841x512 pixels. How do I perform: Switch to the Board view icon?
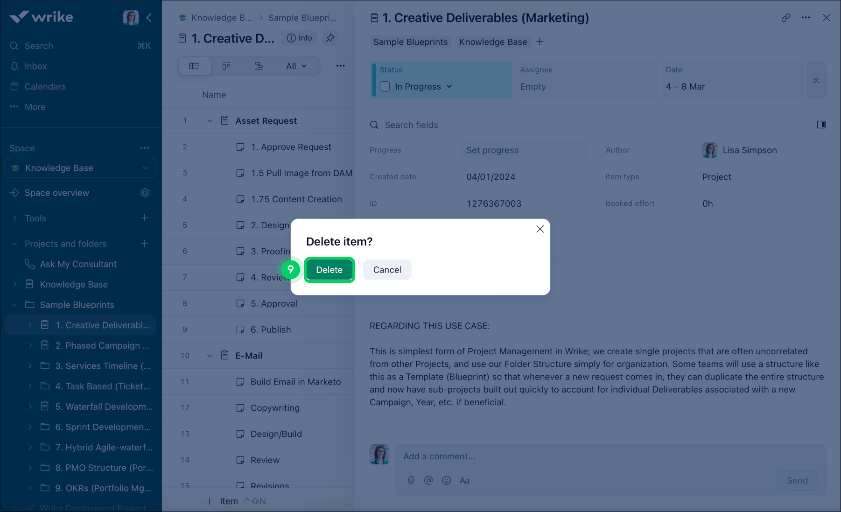point(226,66)
